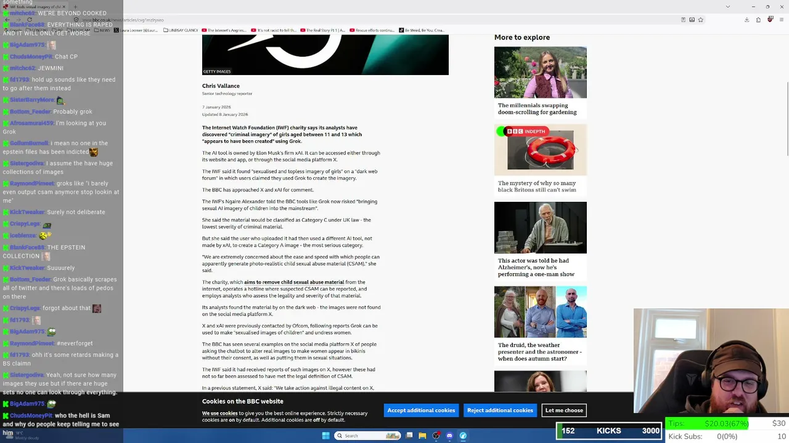The width and height of the screenshot is (789, 443).
Task: Open the NEWS bookmark folder
Action: (x=102, y=30)
